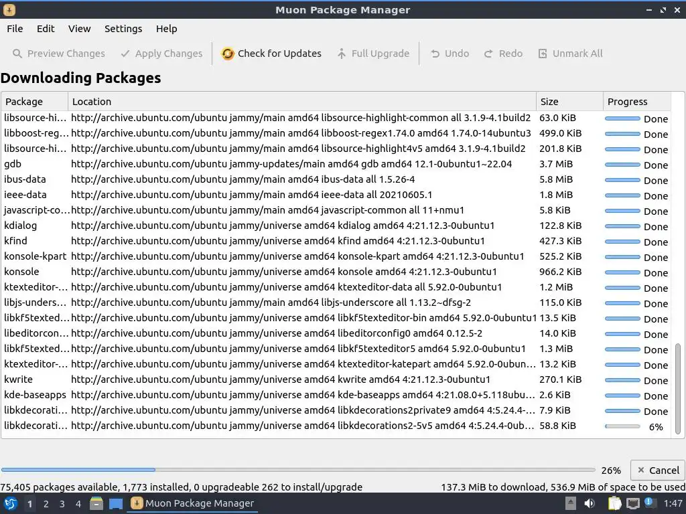
Task: Click the Undo arrow icon
Action: 435,54
